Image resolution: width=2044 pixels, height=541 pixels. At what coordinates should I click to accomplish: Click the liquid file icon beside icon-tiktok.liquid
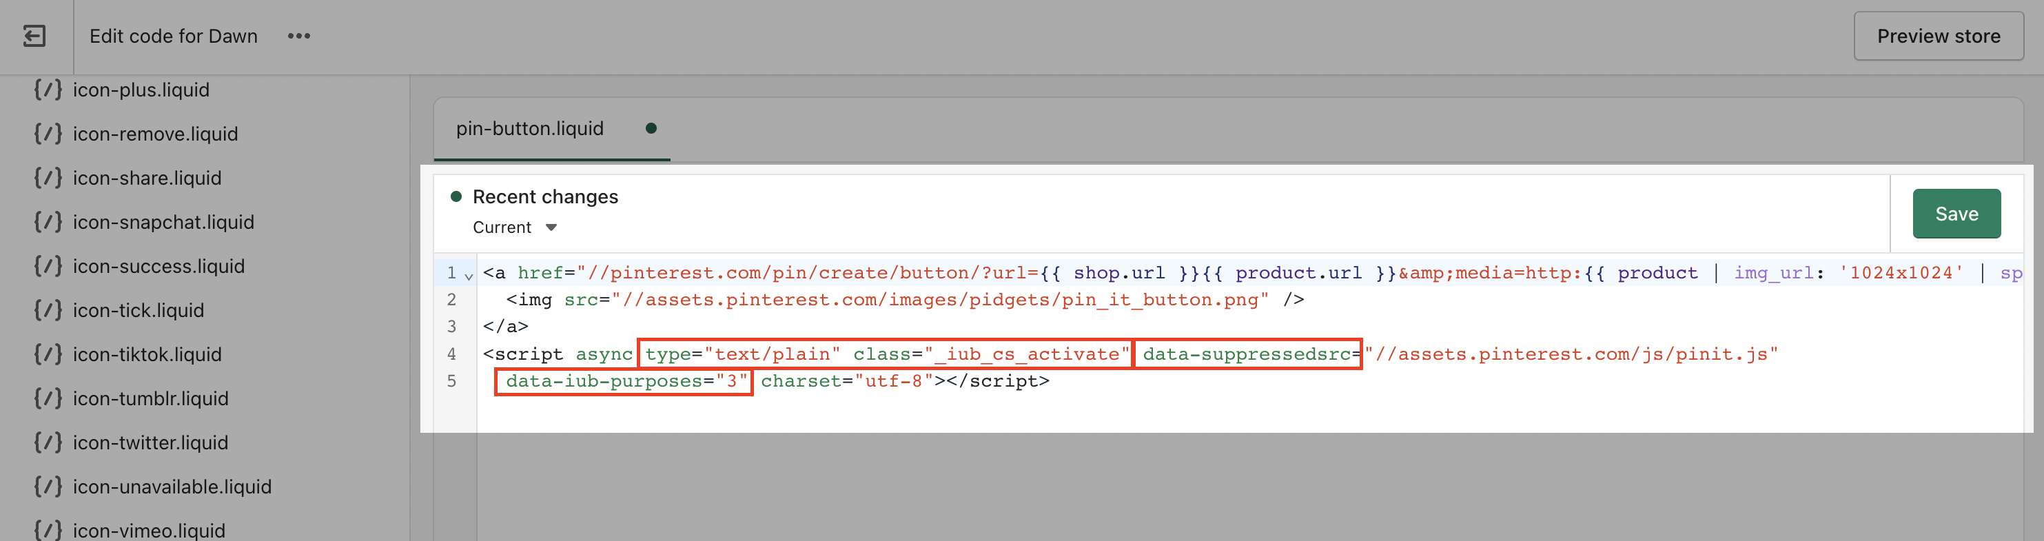pos(48,354)
